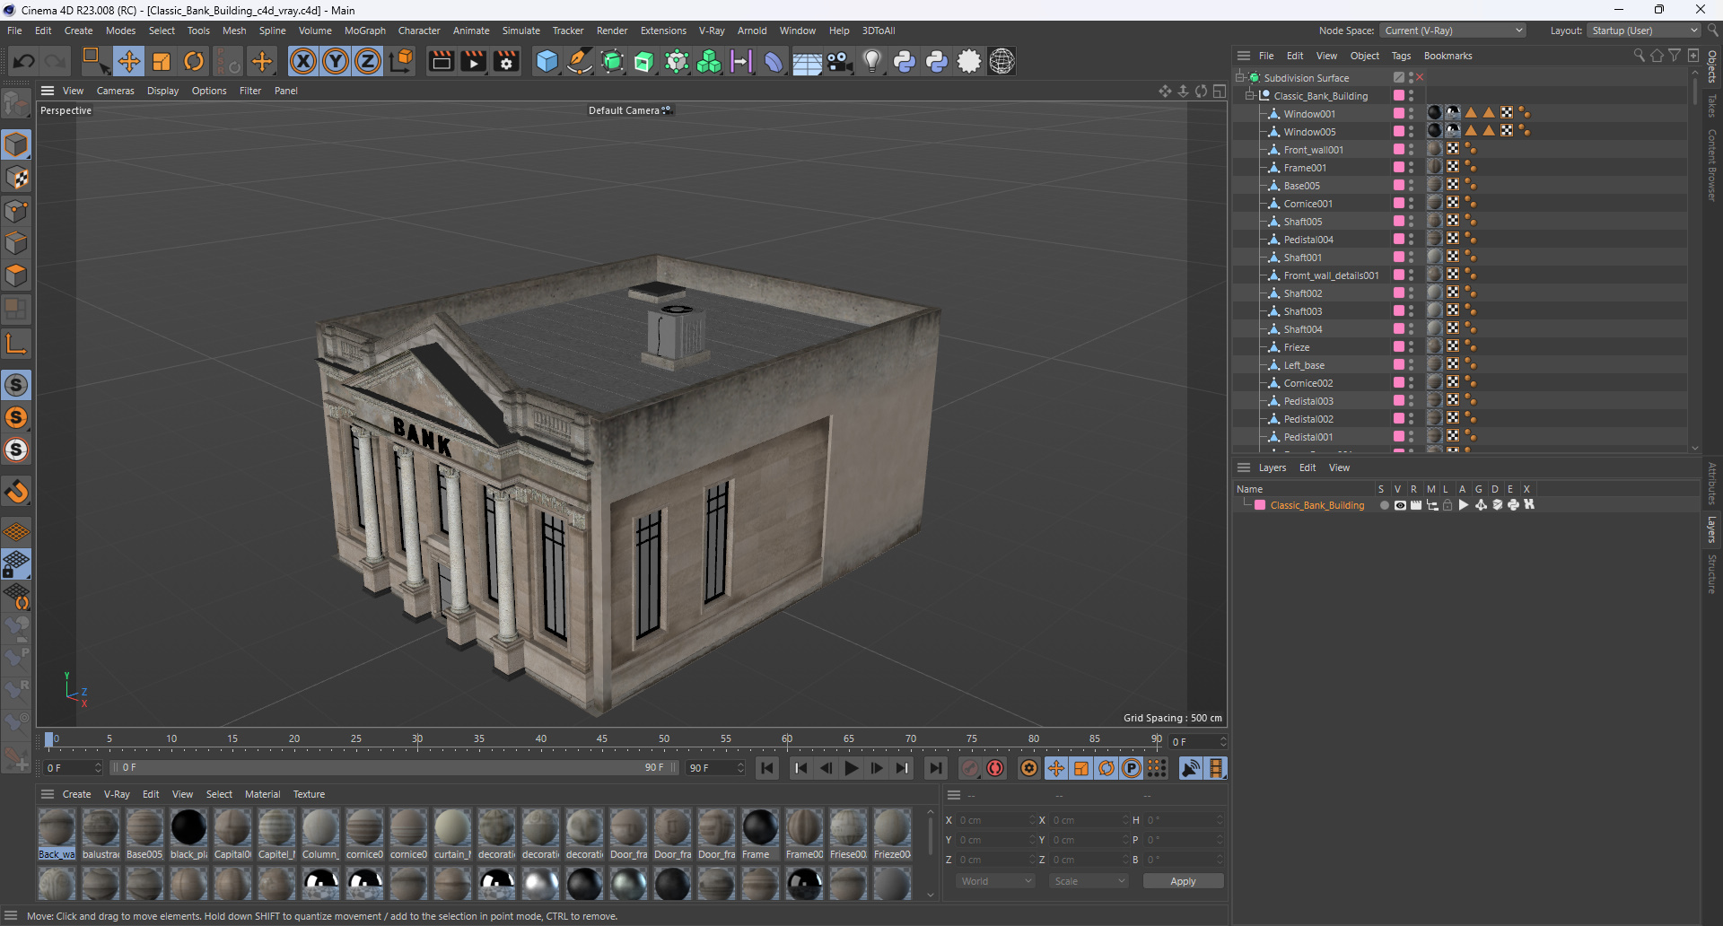The width and height of the screenshot is (1723, 926).
Task: Add a Cube primitive object
Action: coord(547,61)
